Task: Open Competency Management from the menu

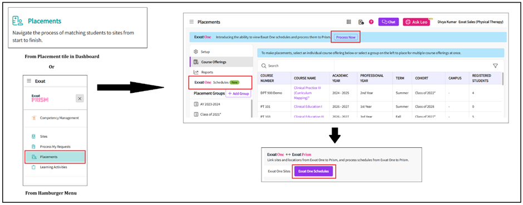Action: click(59, 118)
